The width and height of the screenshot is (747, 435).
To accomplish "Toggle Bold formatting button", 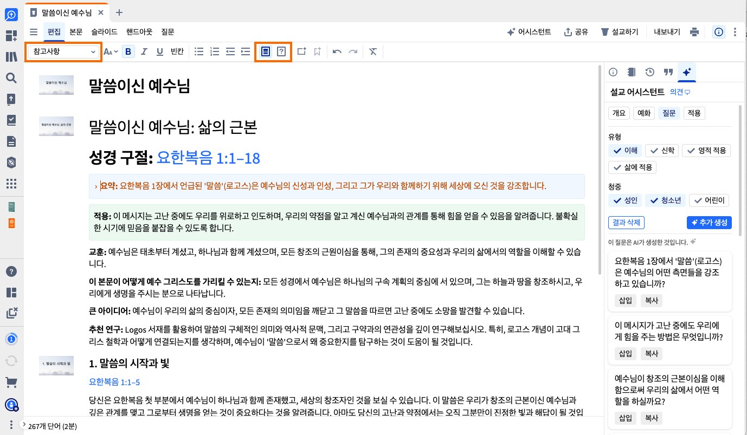I will click(128, 51).
